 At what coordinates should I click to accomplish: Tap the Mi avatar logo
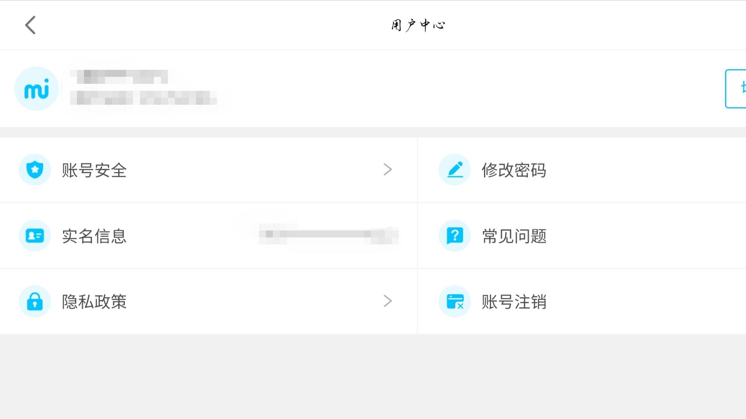tap(37, 89)
